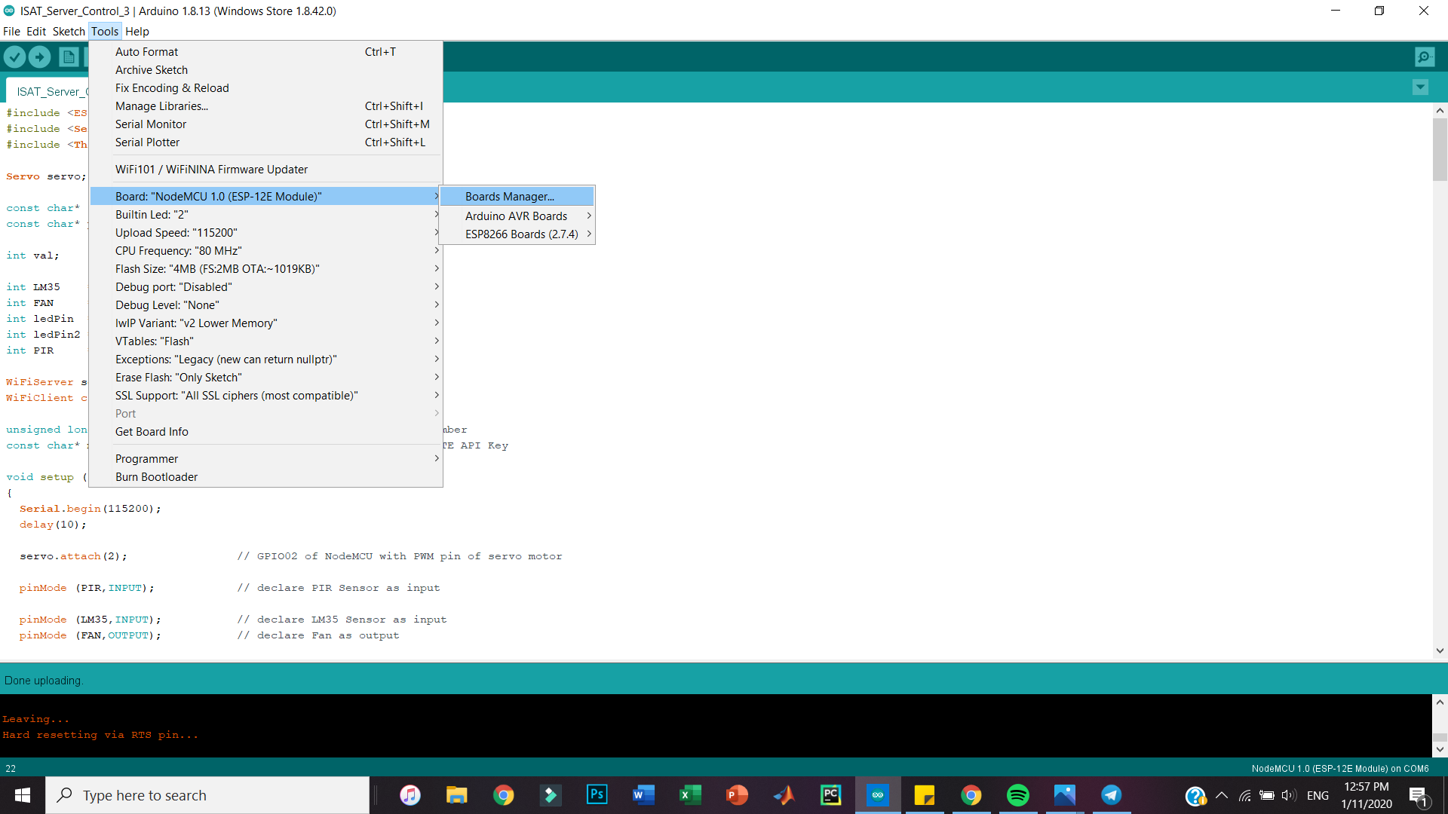Select Auto Format

tap(265, 52)
